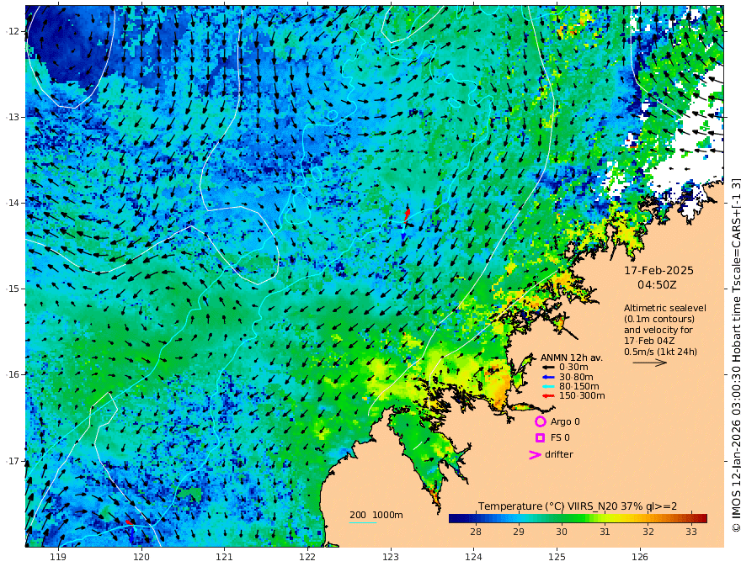This screenshot has width=741, height=572.
Task: Click the colorbar tick label 29
Action: (x=519, y=532)
